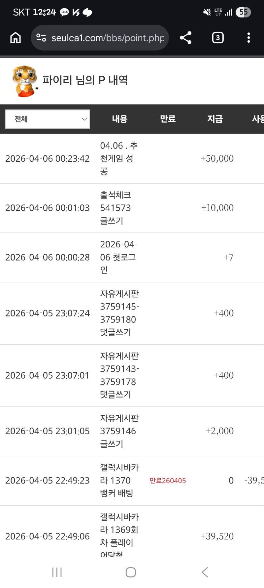Screen dimensions: 264x588
Task: Click the 출석체크 541573 글쓰기 entry
Action: pos(115,208)
